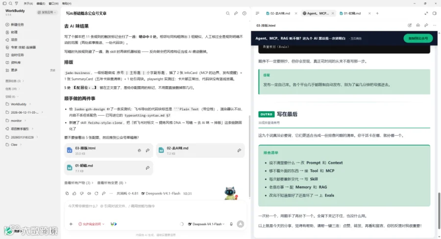This screenshot has height=239, width=441.
Task: Send the message with arrow button
Action: 241,224
